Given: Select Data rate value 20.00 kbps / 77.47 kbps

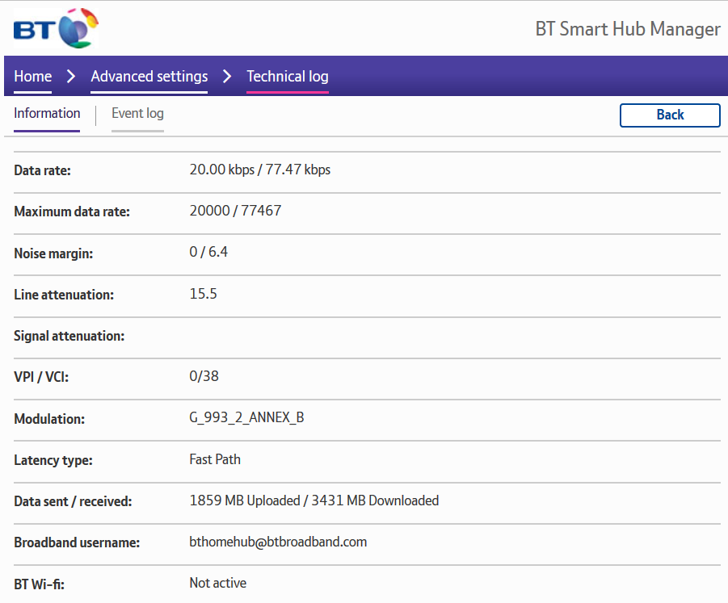Looking at the screenshot, I should [x=260, y=170].
